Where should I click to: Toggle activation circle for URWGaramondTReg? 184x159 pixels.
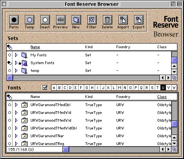[9, 143]
